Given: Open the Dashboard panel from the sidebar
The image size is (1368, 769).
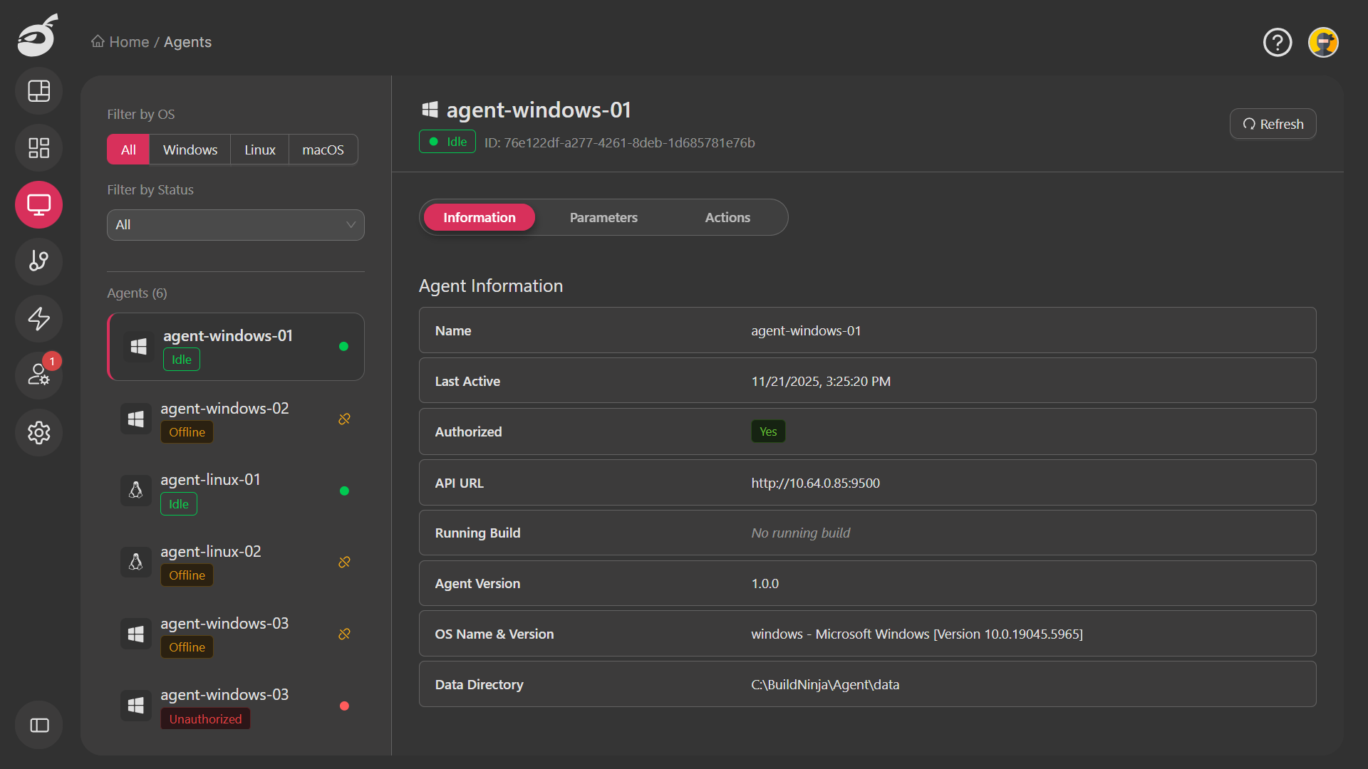Looking at the screenshot, I should [38, 90].
